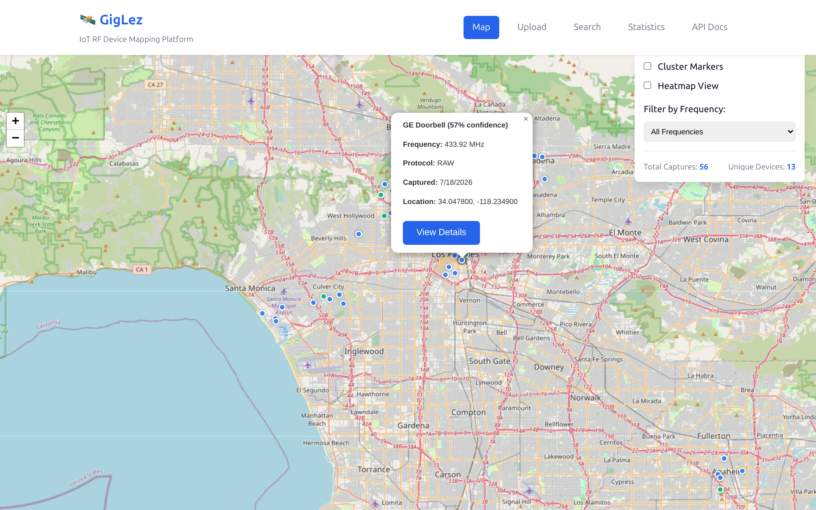Select the marker north of Anaheim near Fullerton

pos(724,458)
